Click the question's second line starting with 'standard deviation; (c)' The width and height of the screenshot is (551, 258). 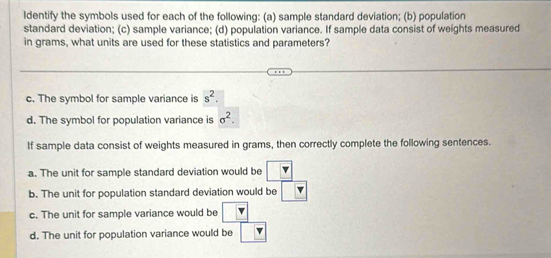[x=271, y=29]
